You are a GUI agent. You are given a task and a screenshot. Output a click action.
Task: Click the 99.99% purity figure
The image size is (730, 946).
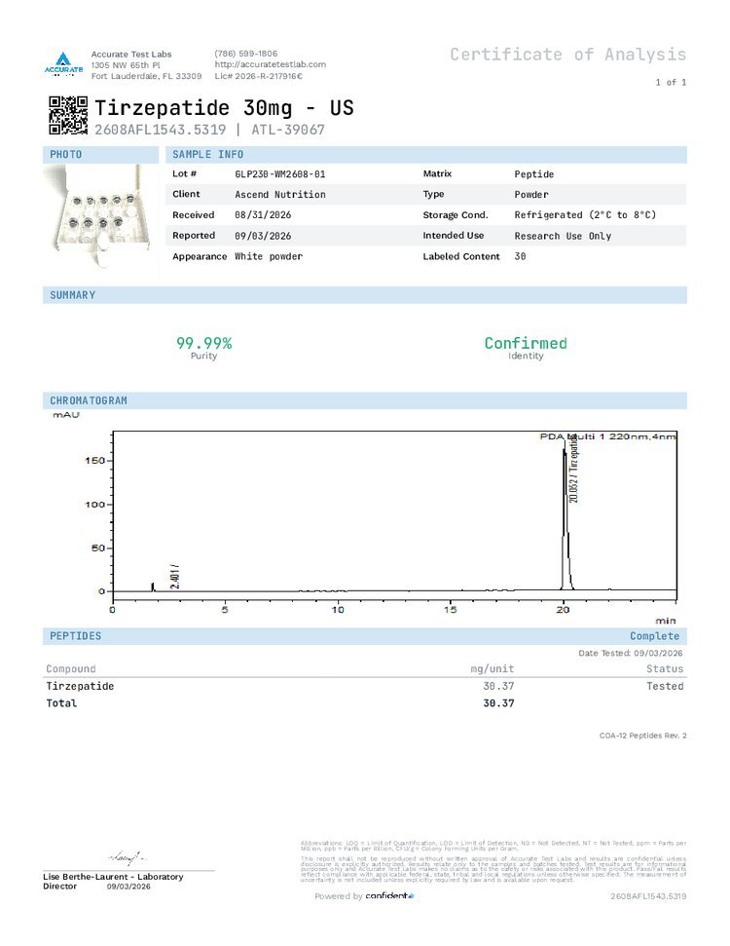click(x=203, y=343)
